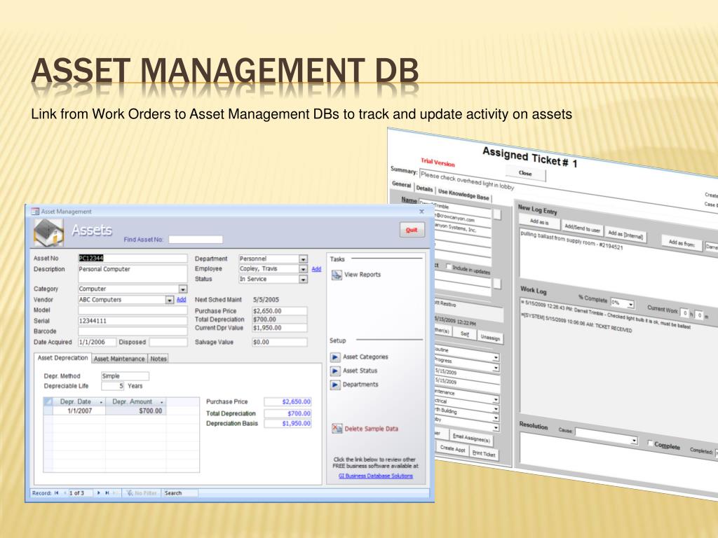Select the General tab in ticket window
Screen dimensions: 718x538
click(402, 184)
